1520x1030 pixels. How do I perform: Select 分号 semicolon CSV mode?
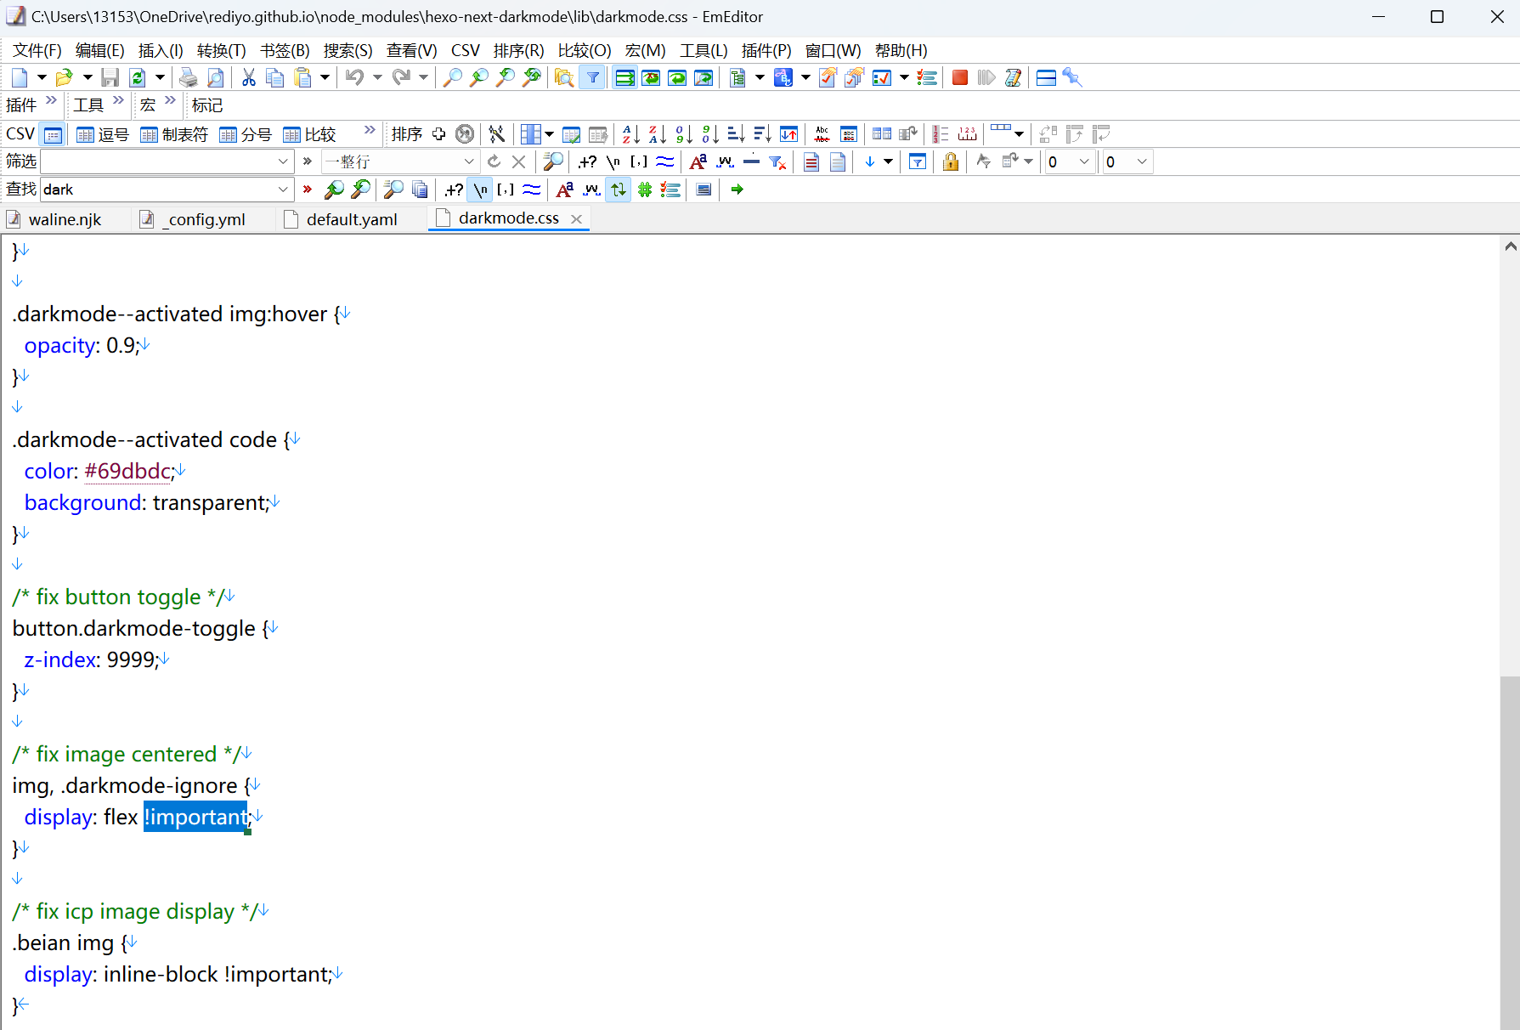pos(246,134)
